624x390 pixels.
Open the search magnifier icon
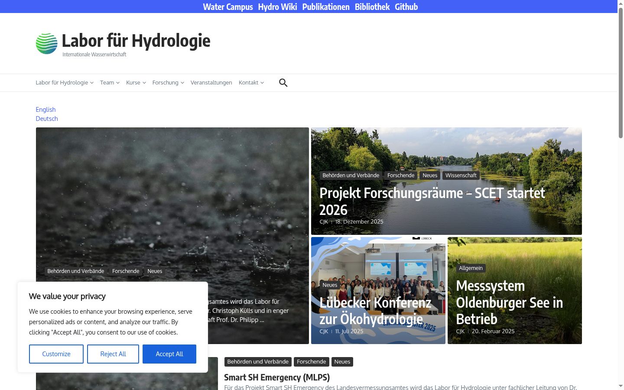[283, 83]
